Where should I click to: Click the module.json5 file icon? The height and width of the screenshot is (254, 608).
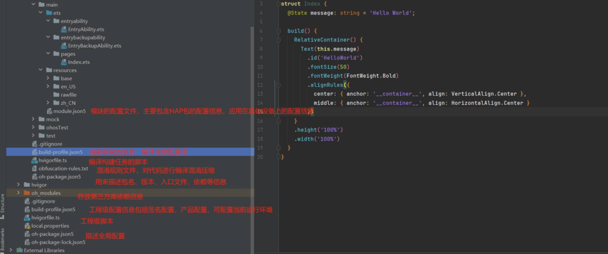pyautogui.click(x=49, y=111)
